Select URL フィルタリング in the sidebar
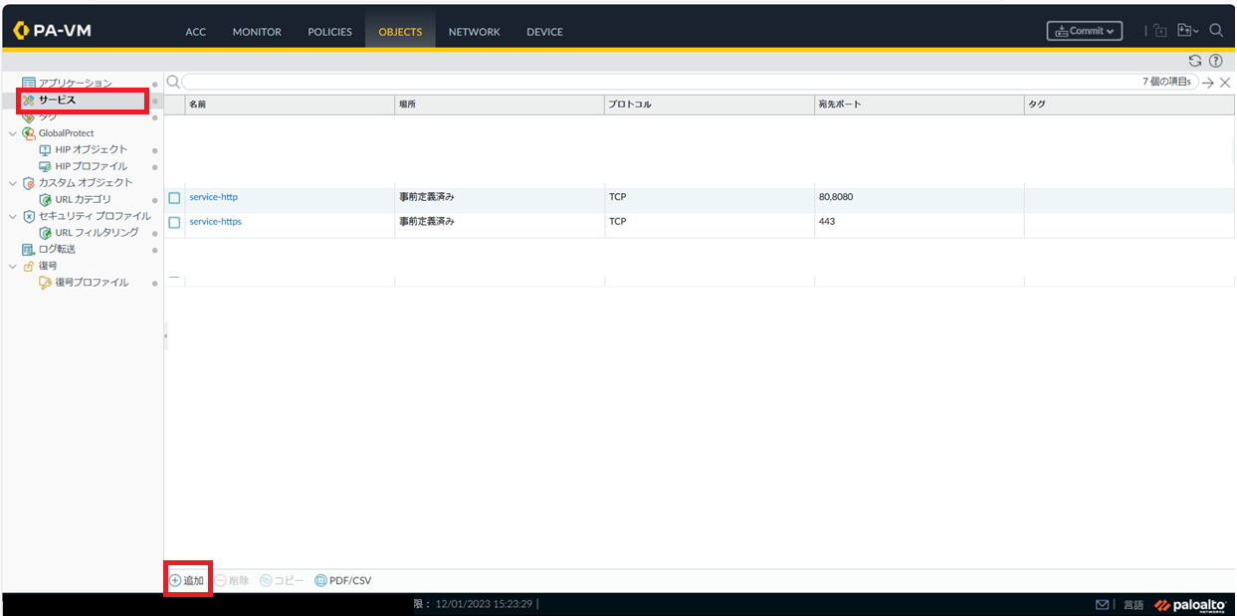Image resolution: width=1237 pixels, height=616 pixels. [x=97, y=233]
